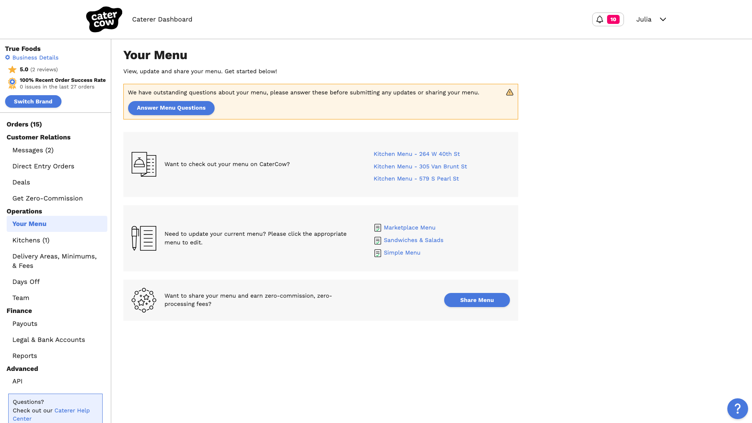Click Answer Menu Questions button
Image resolution: width=752 pixels, height=423 pixels.
[171, 108]
